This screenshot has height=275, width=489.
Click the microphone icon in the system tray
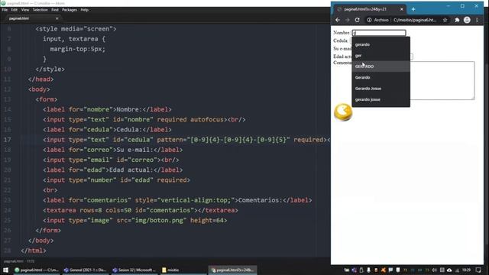click(368, 270)
